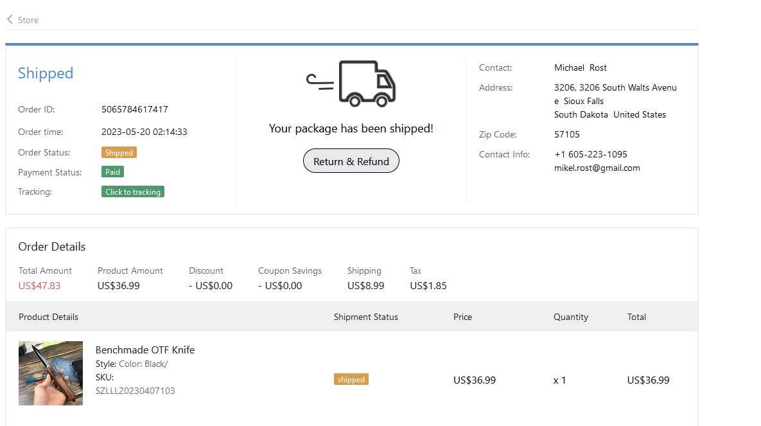The width and height of the screenshot is (761, 426).
Task: Open the Benchmade OTF Knife product thumbnail
Action: (x=51, y=373)
